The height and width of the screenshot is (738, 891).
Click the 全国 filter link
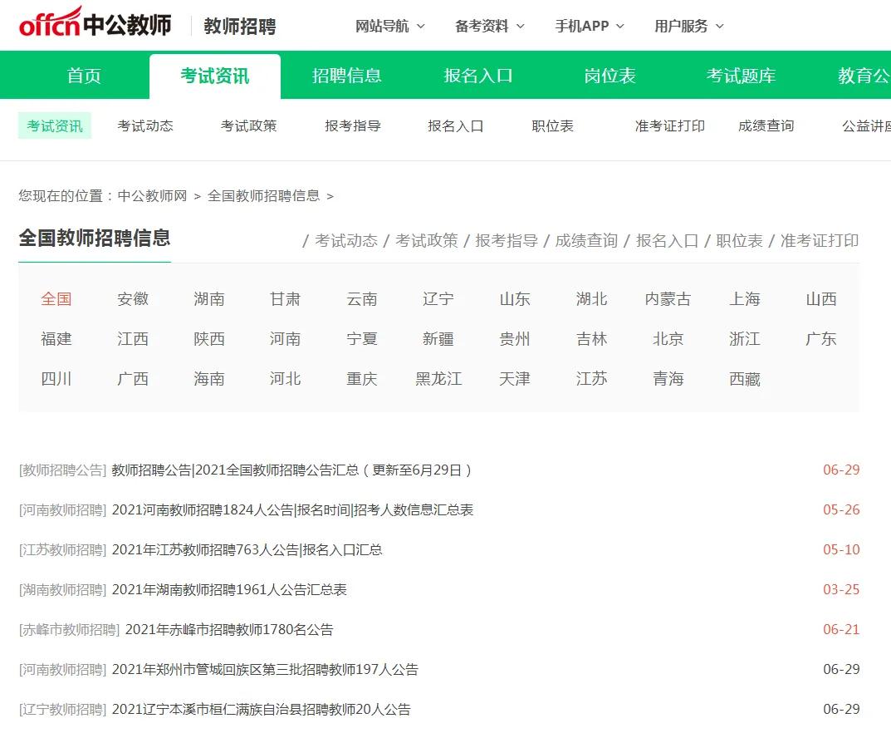[x=56, y=299]
